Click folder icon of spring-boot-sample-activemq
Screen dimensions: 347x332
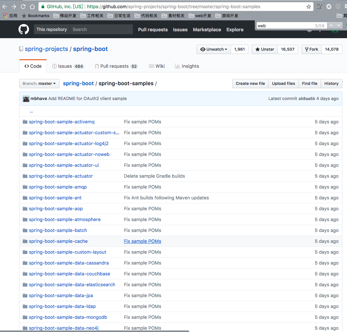pyautogui.click(x=25, y=122)
